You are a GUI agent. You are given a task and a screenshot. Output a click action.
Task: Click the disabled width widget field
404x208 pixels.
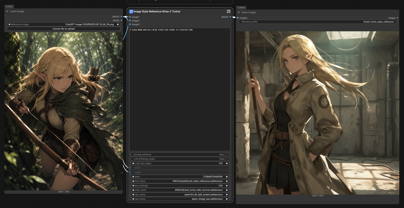point(180,168)
